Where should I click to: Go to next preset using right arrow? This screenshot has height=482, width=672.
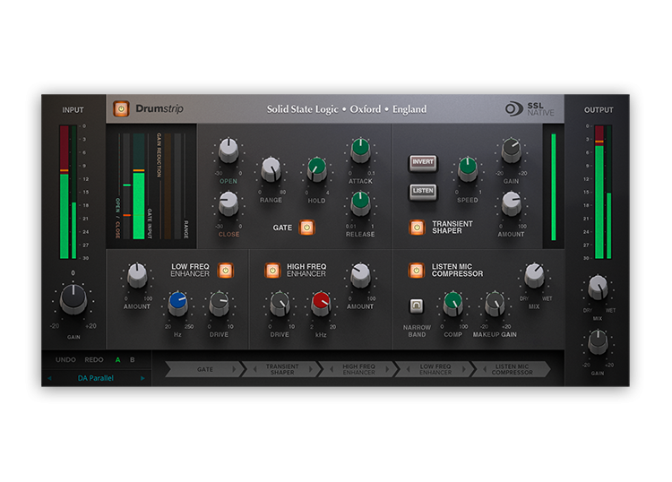[x=142, y=378]
